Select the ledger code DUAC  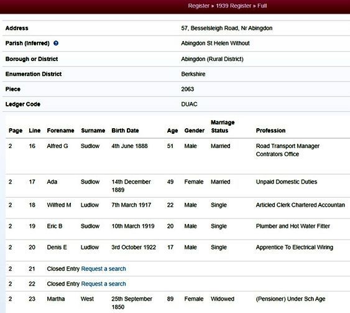(189, 104)
